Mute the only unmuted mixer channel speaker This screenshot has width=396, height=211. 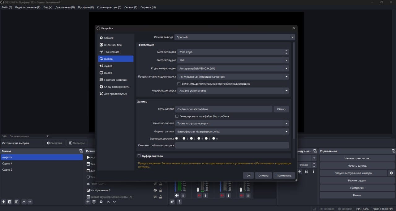tap(177, 195)
